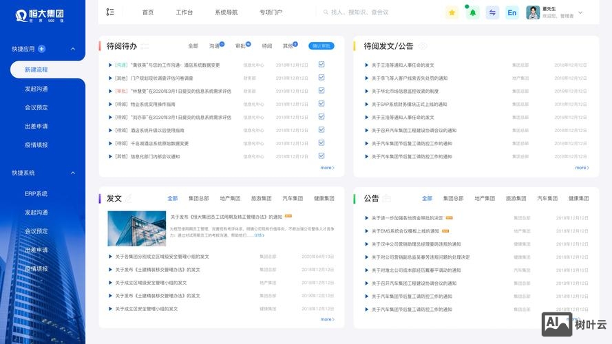Open favorites via the yellow star icon

[x=452, y=12]
